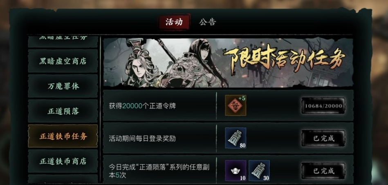This screenshot has height=185, width=388.
Task: Click the cut-off sidebar entry at the bottom
Action: [x=63, y=179]
